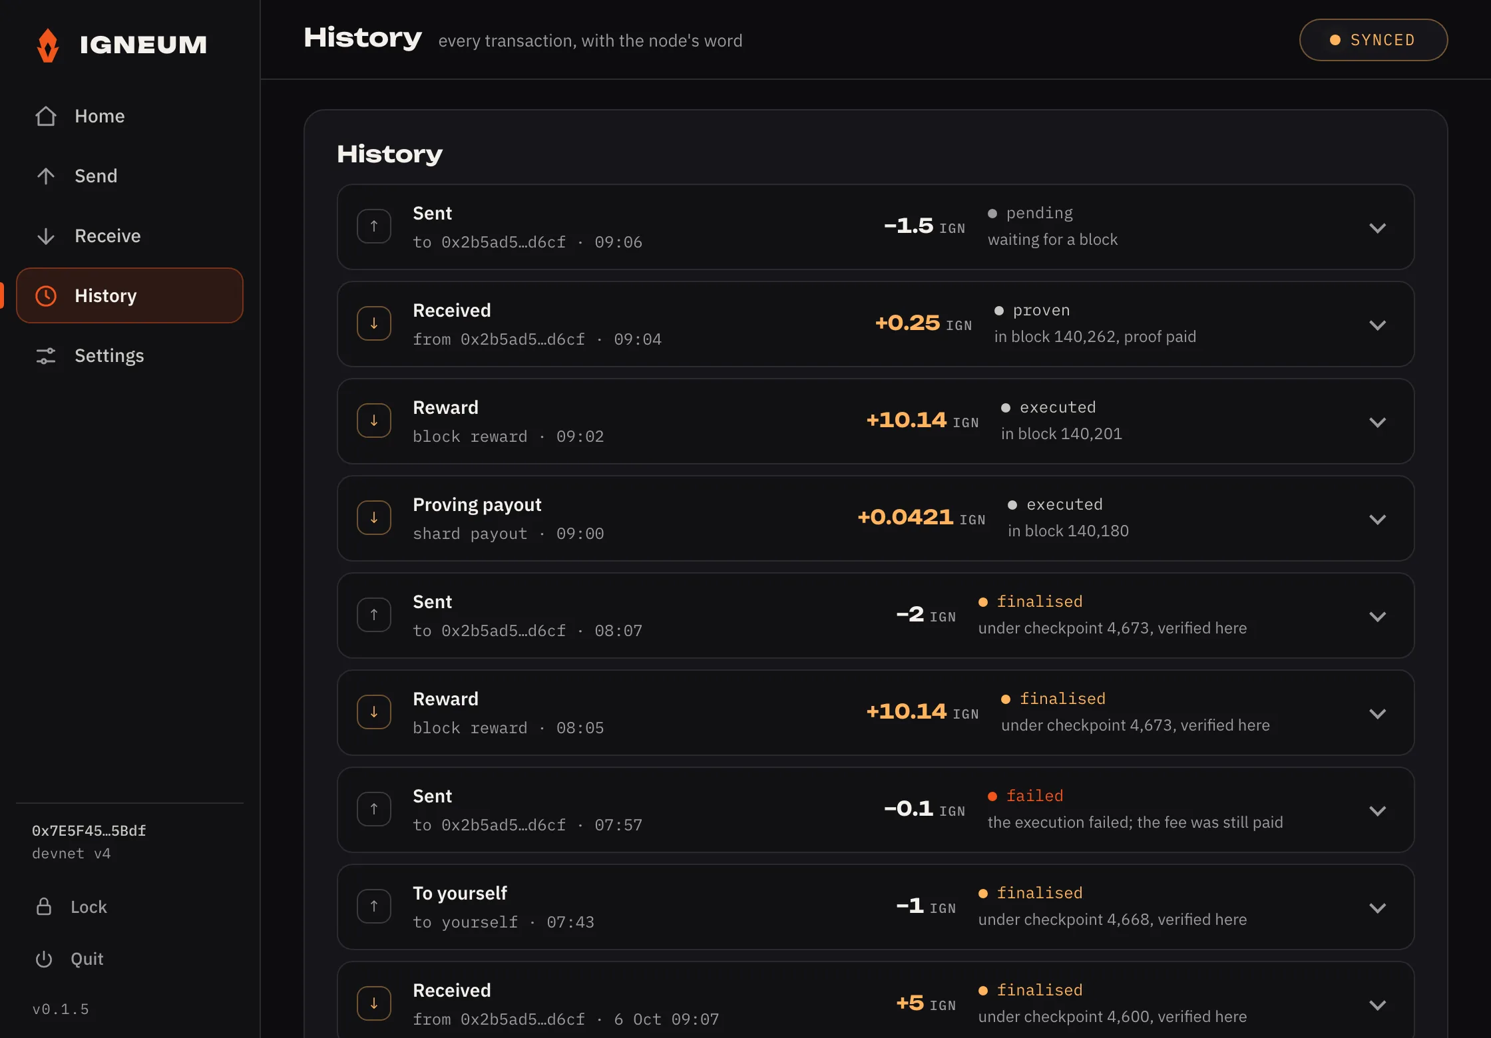Viewport: 1491px width, 1038px height.
Task: Click the incoming arrow icon on 6 Oct Received row
Action: tap(374, 1003)
